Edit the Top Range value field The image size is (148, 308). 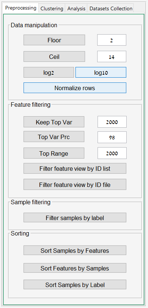coord(112,153)
